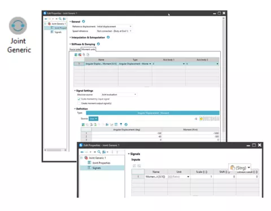Click chart icon in Definition table toolbar
The height and width of the screenshot is (211, 271).
pyautogui.click(x=112, y=125)
